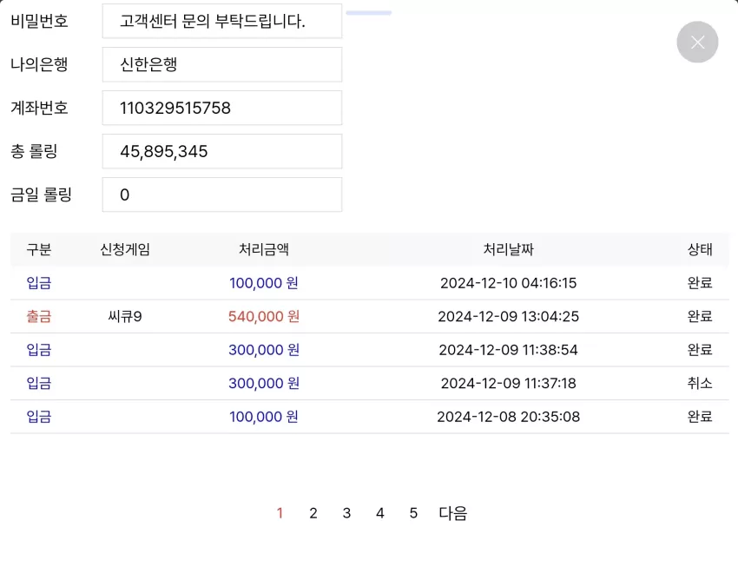Click 완료 status in the 2024-12-10 row
The image size is (738, 567).
[x=700, y=283]
